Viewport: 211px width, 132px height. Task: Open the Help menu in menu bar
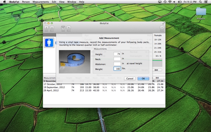point(81,2)
